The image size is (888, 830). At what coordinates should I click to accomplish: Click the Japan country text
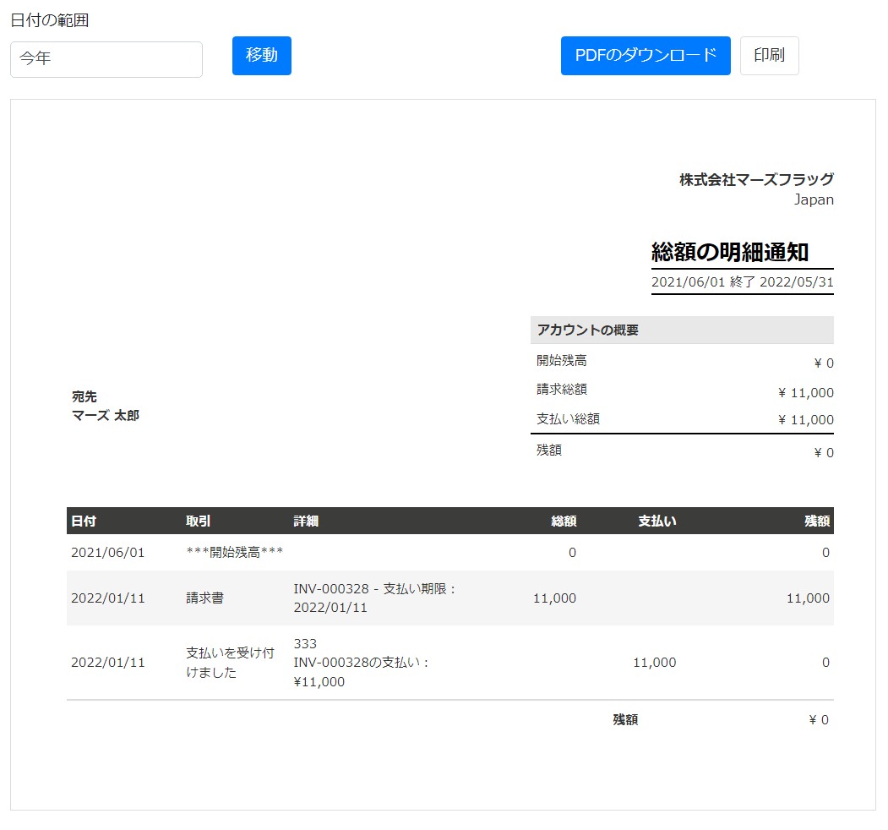814,200
